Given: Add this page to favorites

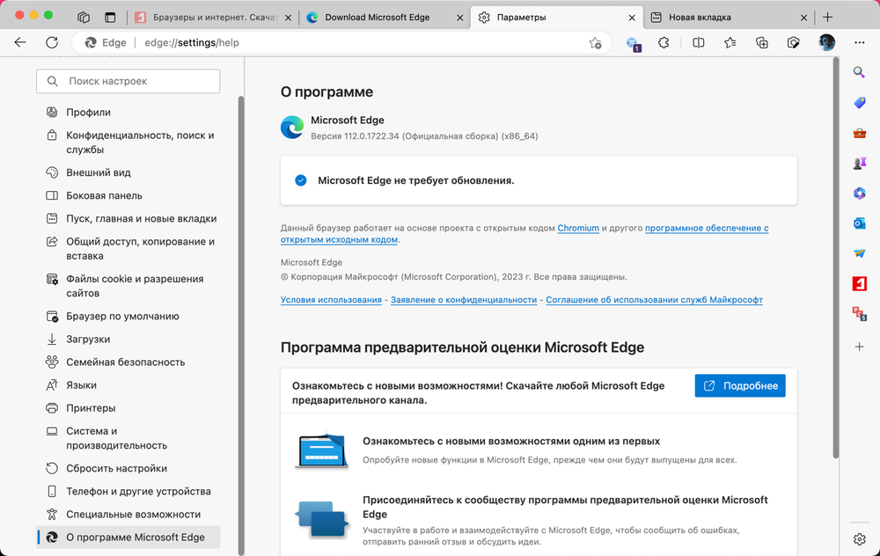Looking at the screenshot, I should (596, 42).
